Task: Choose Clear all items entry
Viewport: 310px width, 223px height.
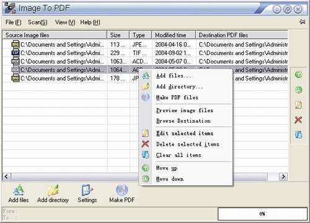Action: coord(186,155)
